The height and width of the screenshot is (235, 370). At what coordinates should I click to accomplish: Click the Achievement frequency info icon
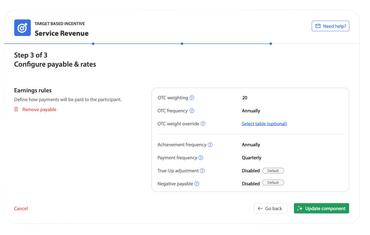[210, 144]
